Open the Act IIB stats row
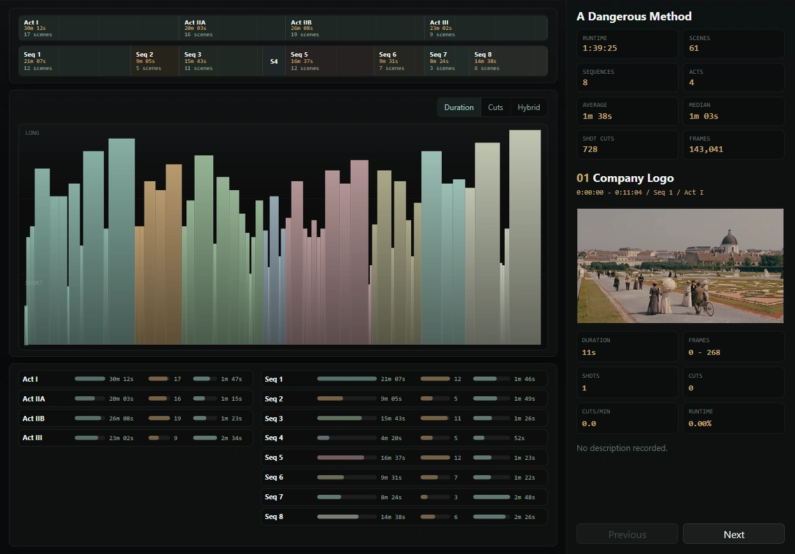This screenshot has width=795, height=554. click(136, 419)
